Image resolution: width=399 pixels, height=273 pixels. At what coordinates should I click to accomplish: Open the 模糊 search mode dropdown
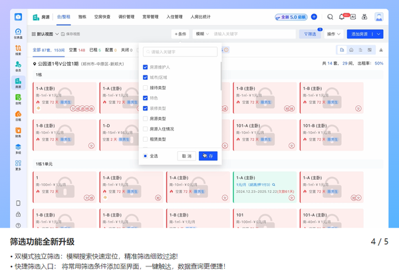coord(202,34)
